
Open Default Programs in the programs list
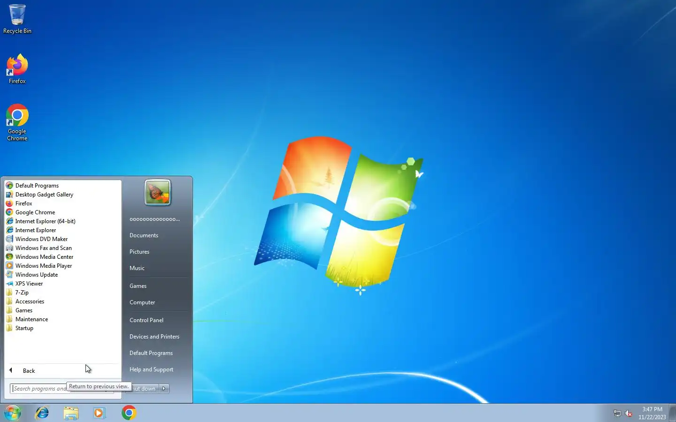click(x=63, y=186)
